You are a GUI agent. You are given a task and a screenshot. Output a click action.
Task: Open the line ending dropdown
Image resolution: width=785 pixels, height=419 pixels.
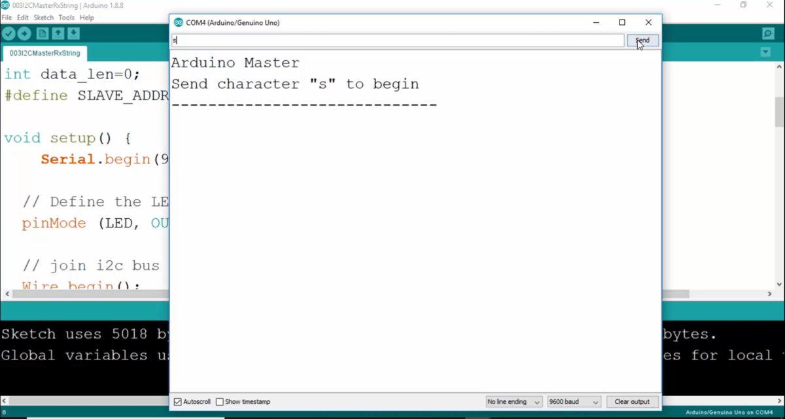tap(514, 401)
